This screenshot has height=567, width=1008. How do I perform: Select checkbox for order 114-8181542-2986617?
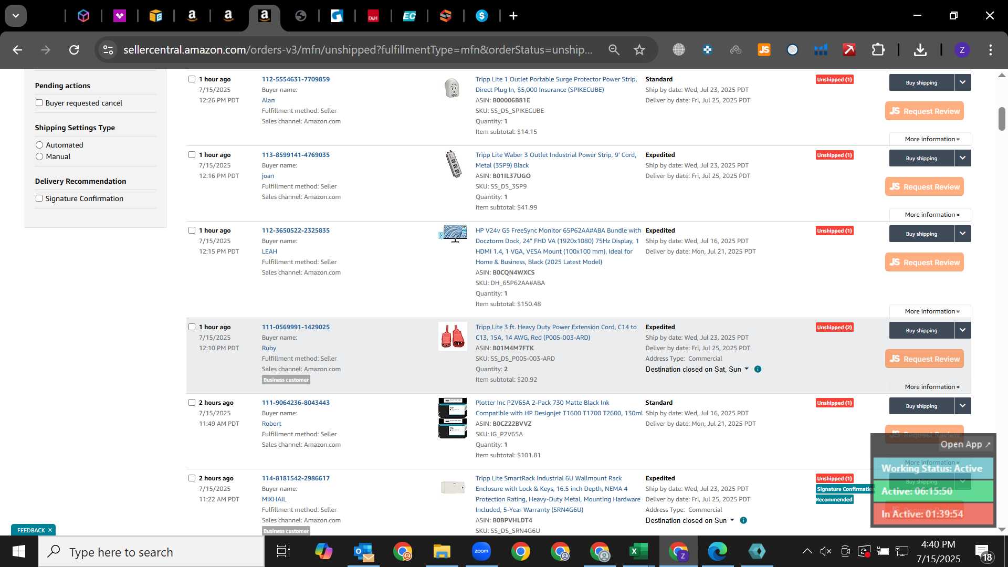(x=192, y=478)
